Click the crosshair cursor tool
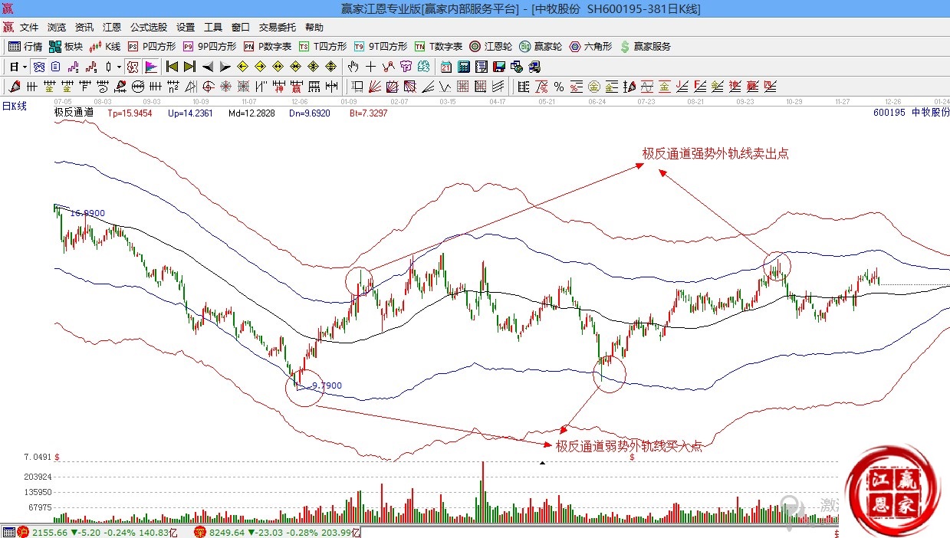950x538 pixels. point(370,67)
